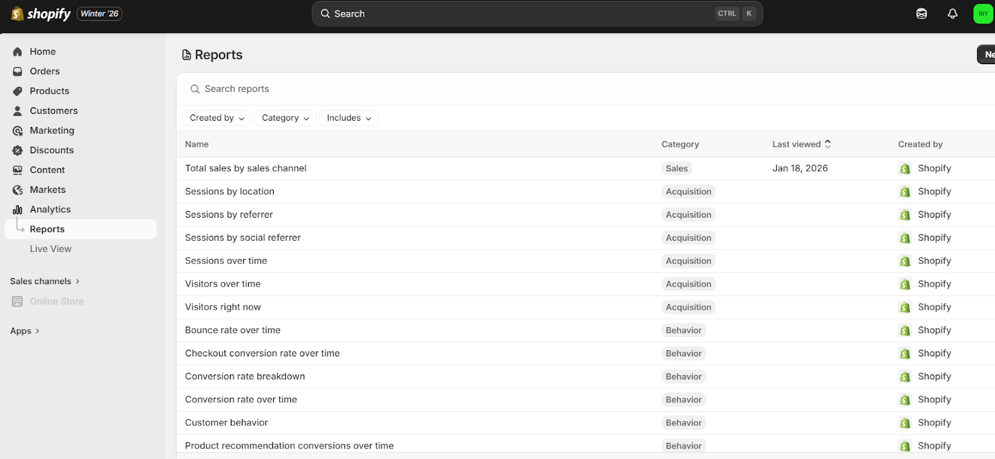Click the Customers person icon in sidebar
Viewport: 995px width, 459px height.
17,111
